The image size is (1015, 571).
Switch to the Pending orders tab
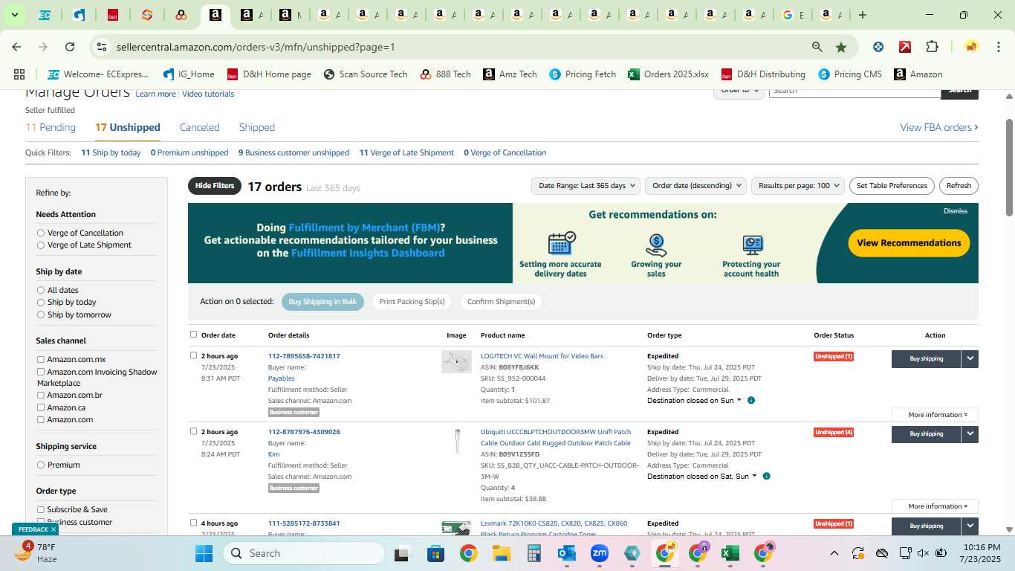click(51, 127)
